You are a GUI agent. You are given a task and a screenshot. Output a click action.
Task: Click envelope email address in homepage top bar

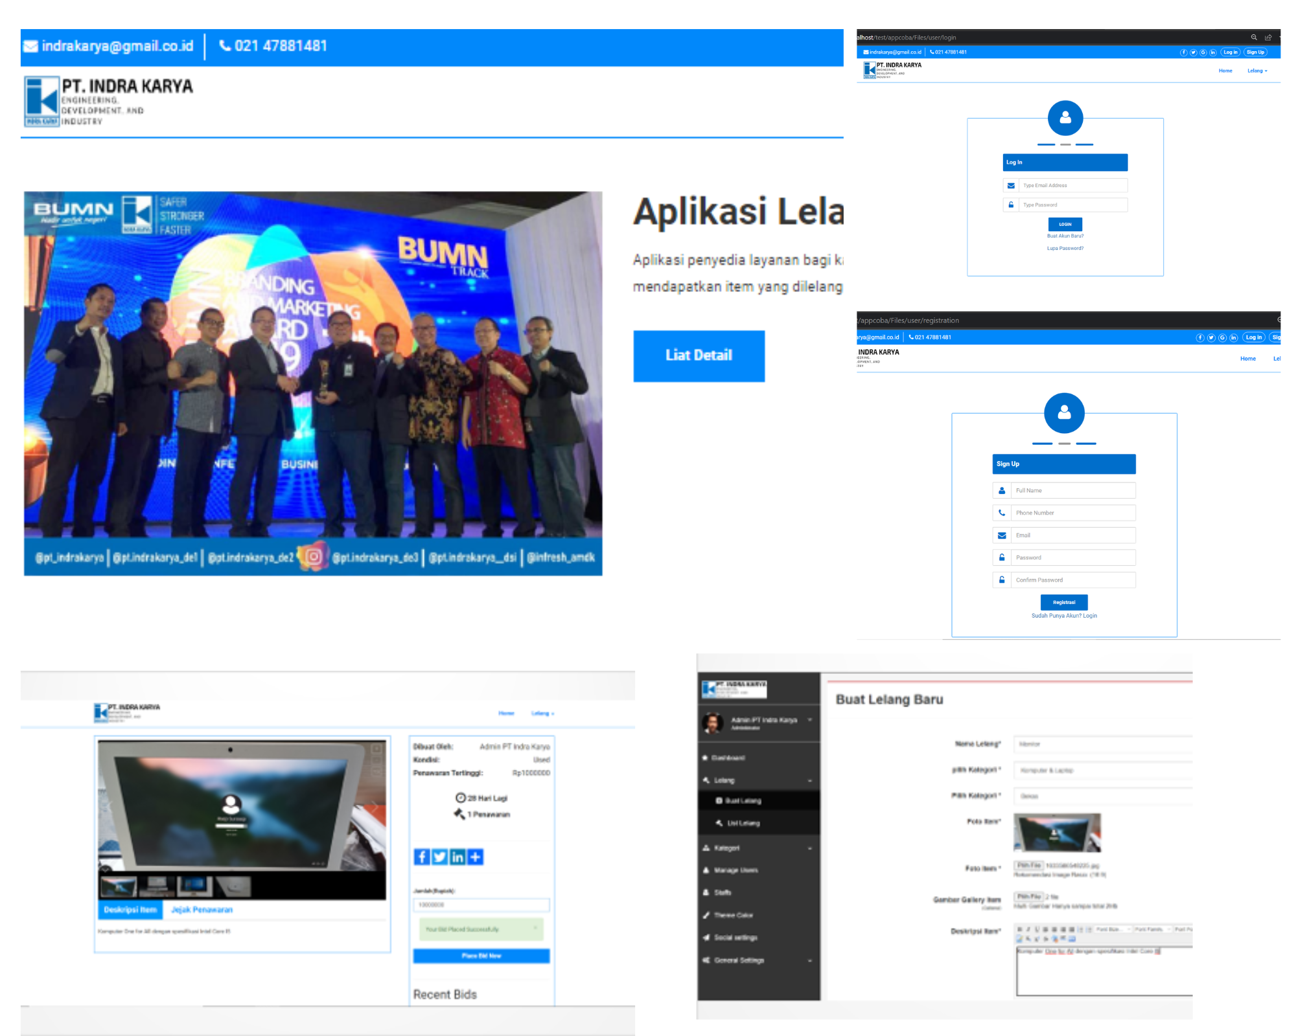[x=109, y=46]
